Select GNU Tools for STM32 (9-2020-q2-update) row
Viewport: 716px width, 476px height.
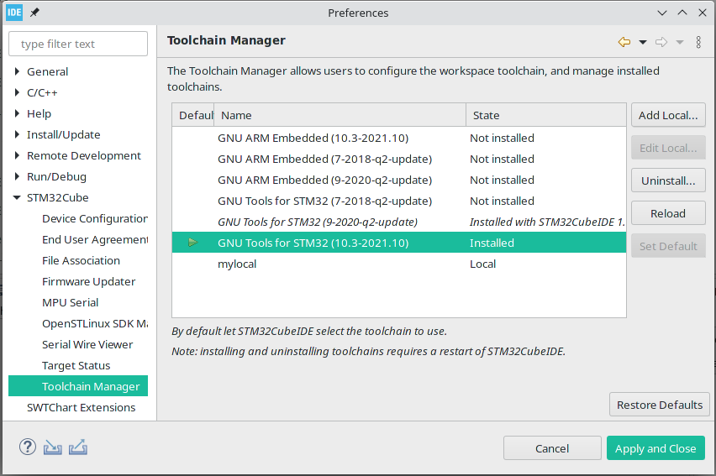[x=399, y=222]
